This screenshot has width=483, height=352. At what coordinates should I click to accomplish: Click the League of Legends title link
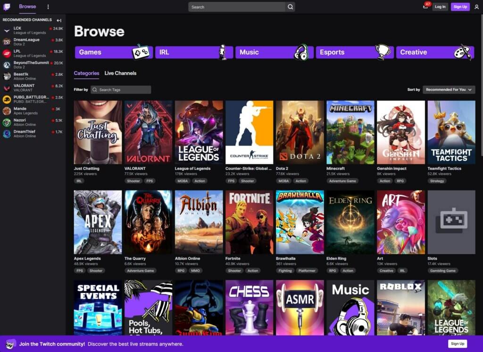pos(192,169)
